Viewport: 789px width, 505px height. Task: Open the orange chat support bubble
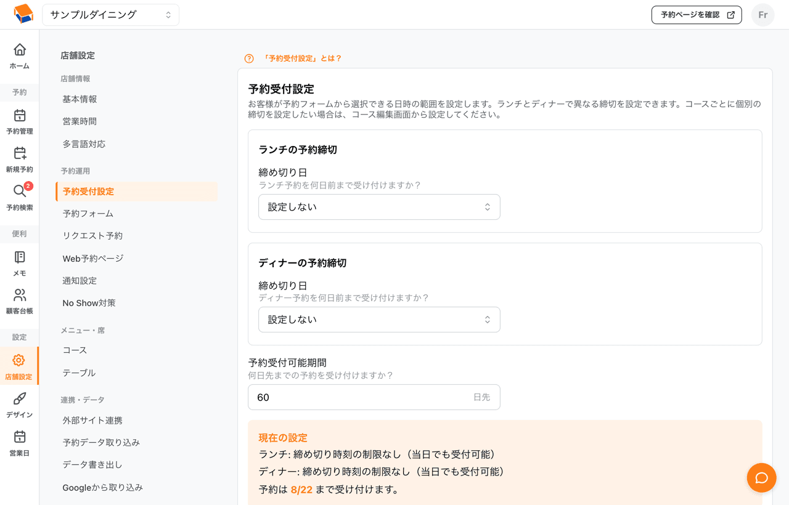(761, 478)
